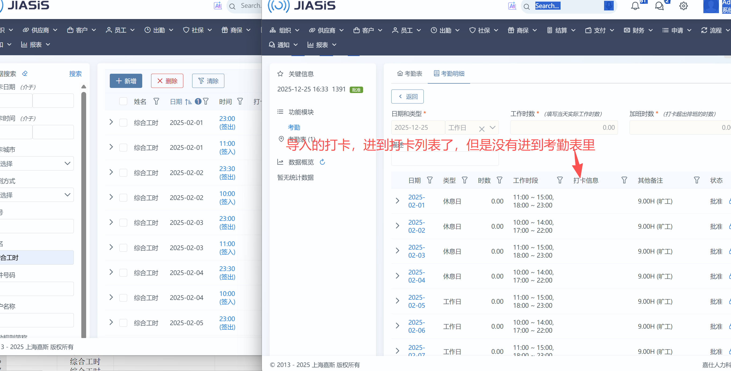
Task: Open the 工作日 type dropdown
Action: point(493,128)
